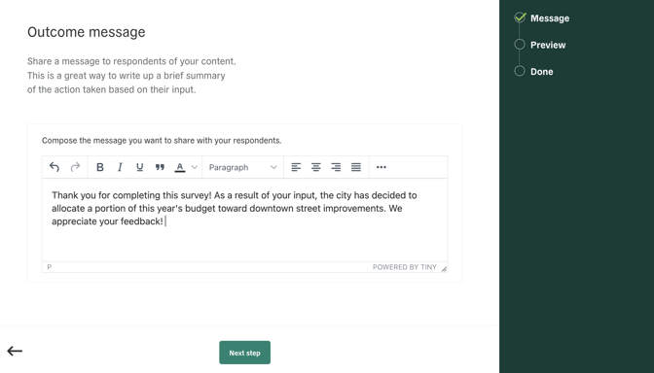Align text left

[296, 167]
